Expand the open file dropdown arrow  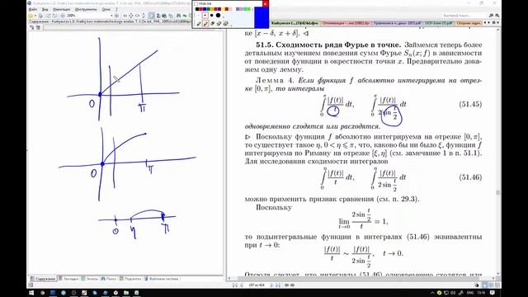(35, 16)
